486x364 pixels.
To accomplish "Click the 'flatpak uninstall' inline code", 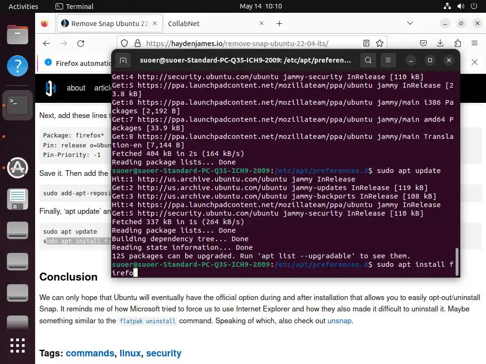I will (x=148, y=321).
